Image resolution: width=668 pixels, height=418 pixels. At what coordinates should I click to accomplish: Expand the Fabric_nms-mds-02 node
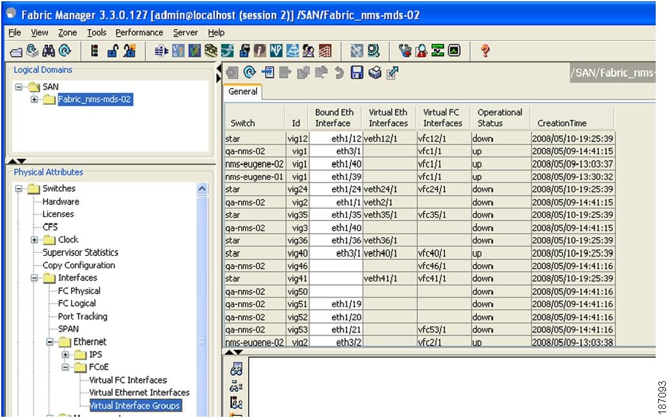(34, 99)
